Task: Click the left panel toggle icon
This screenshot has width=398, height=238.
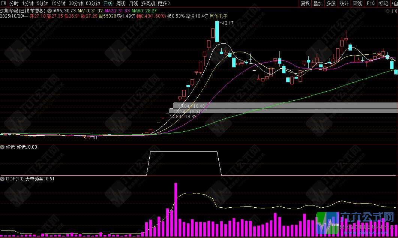Action: coord(4,3)
